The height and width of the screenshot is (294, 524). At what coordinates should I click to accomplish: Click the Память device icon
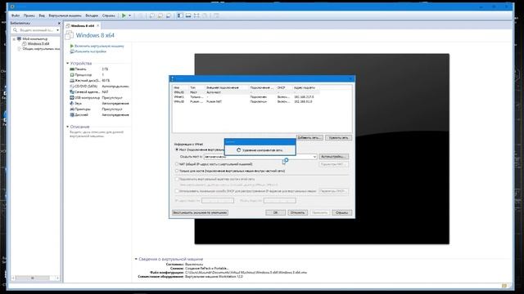72,69
